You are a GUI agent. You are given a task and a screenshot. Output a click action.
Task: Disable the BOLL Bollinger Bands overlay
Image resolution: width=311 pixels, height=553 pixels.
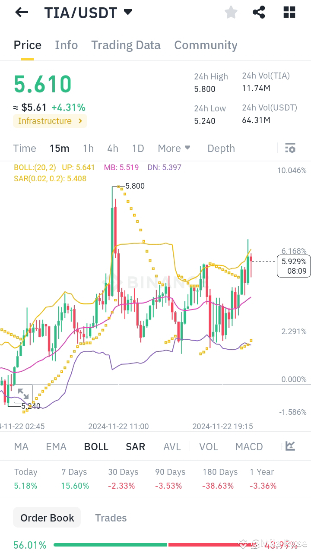[96, 446]
